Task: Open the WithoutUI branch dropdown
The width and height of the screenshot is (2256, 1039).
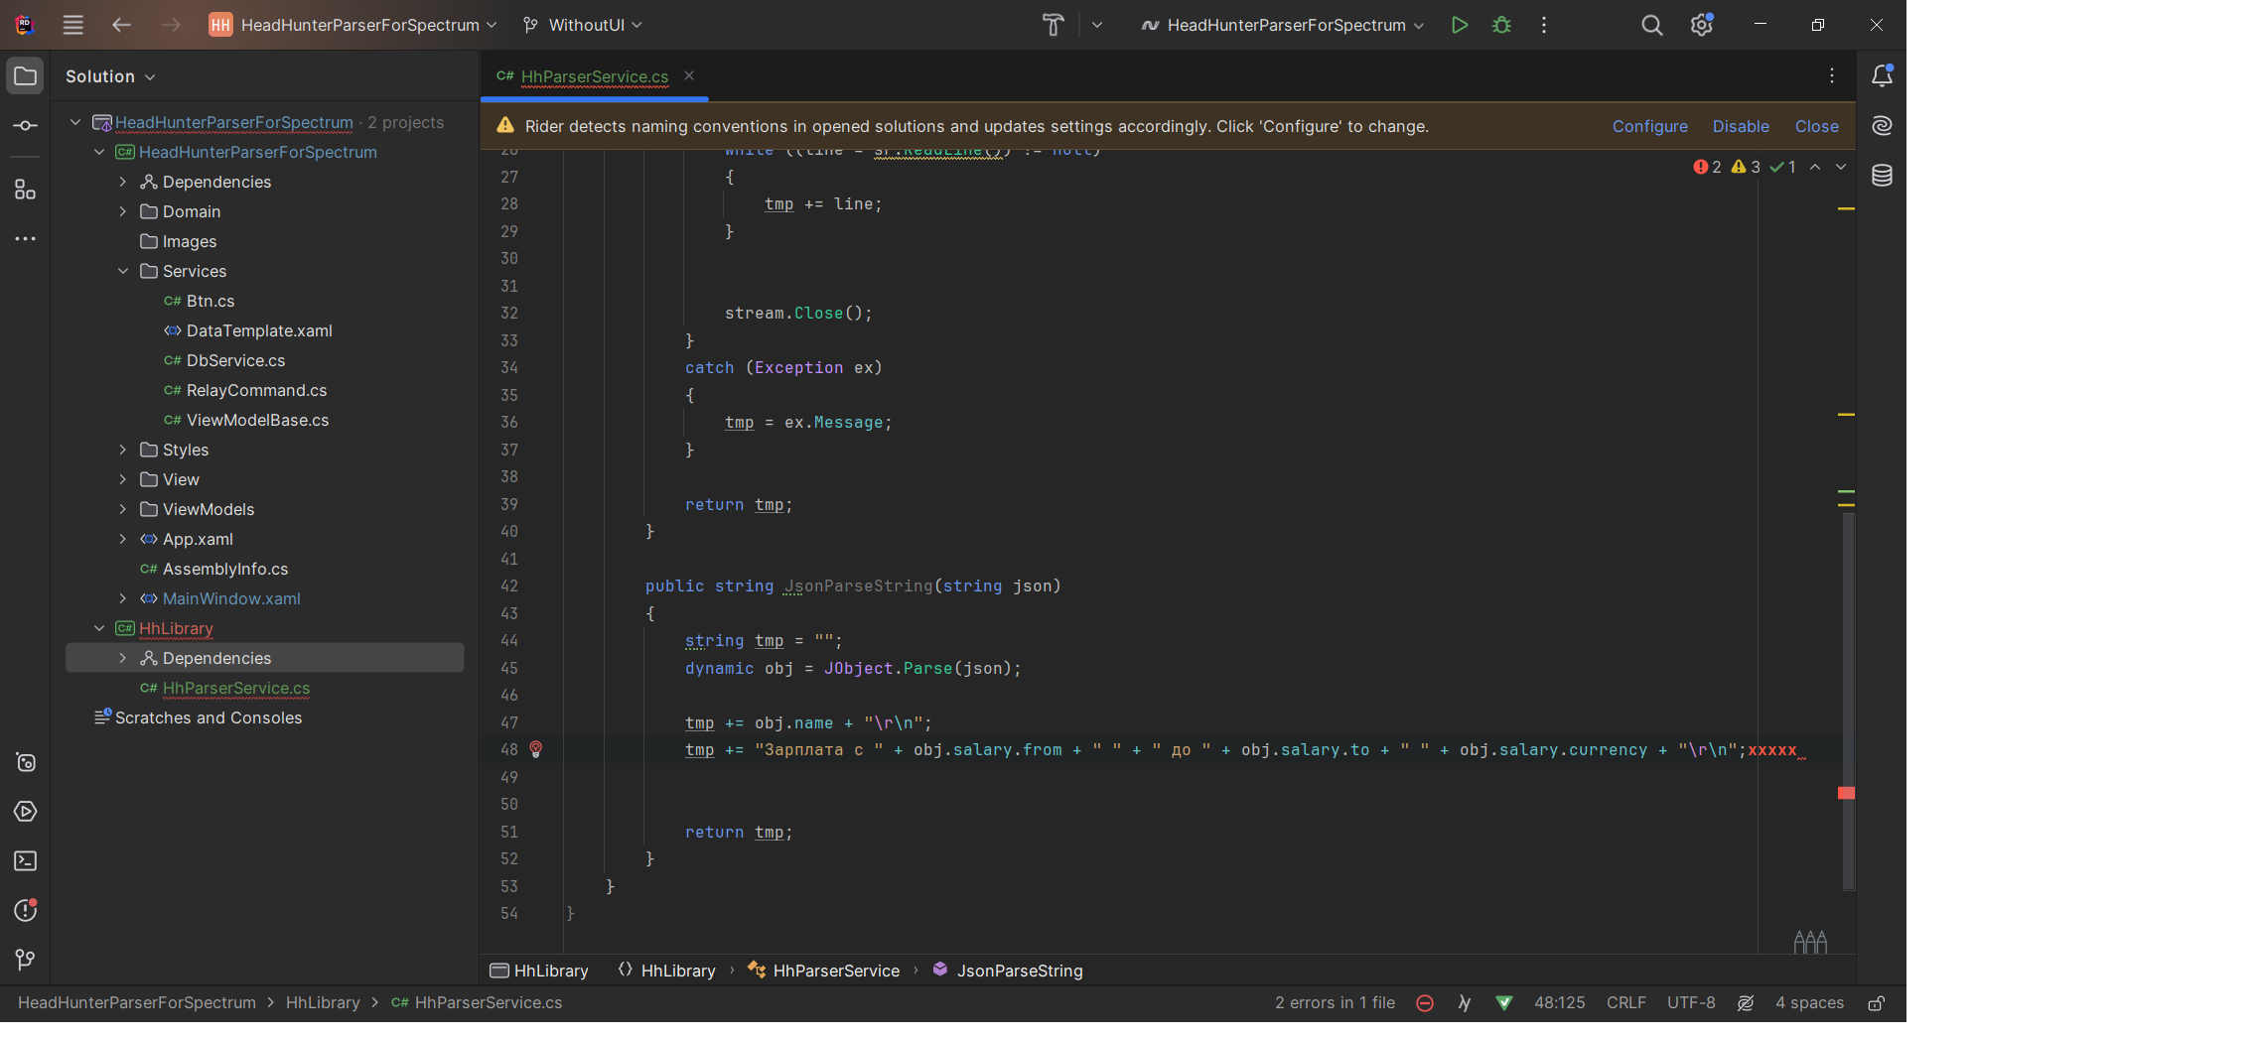Action: pyautogui.click(x=584, y=25)
